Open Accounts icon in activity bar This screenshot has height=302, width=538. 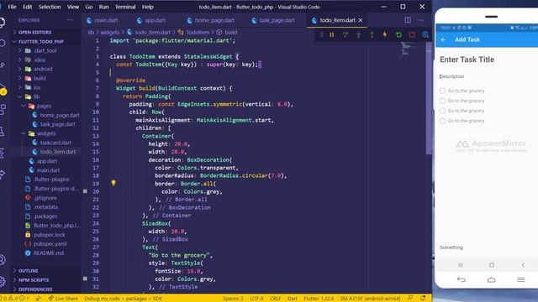(3, 260)
